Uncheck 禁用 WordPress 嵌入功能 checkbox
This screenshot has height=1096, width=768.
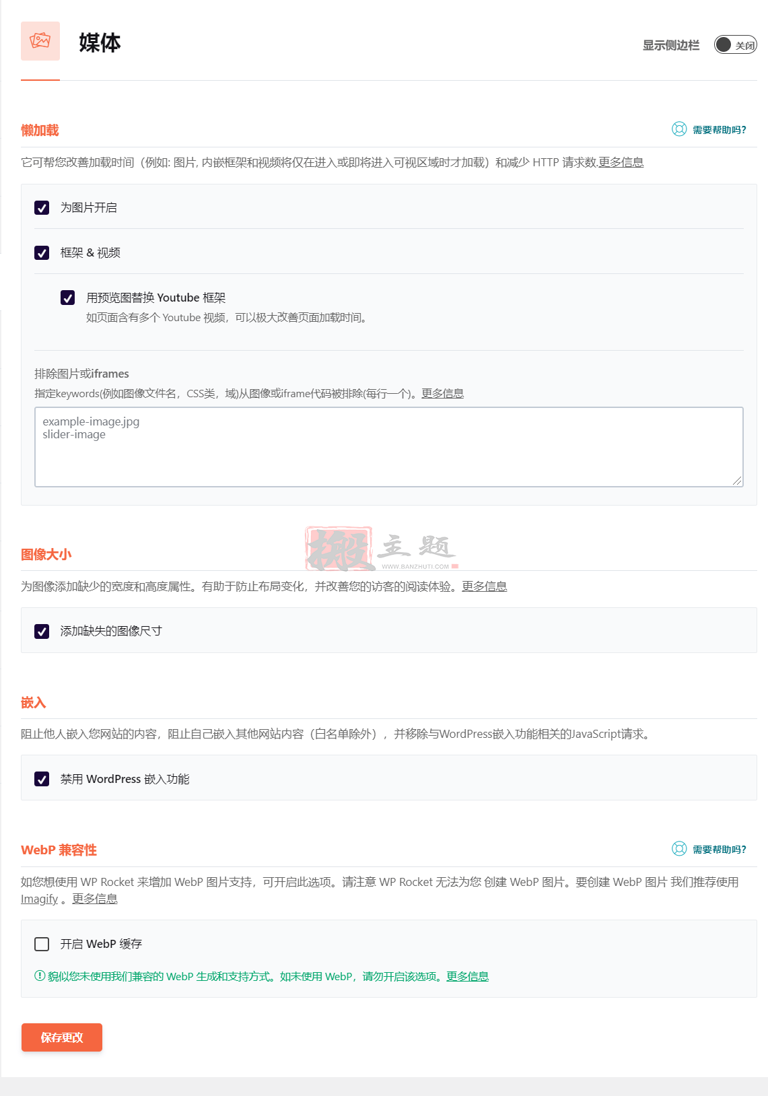coord(42,779)
